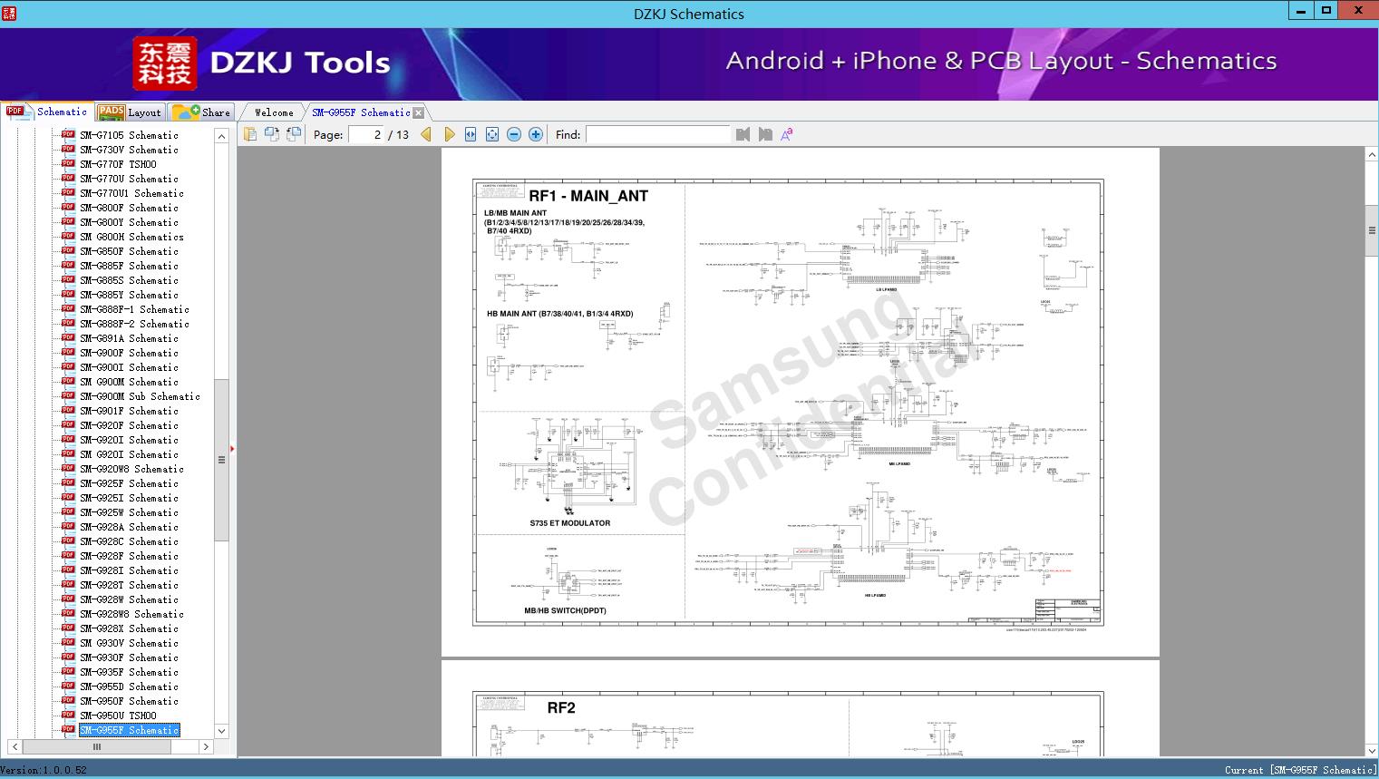Select the SM-G955F Schematic document tab
Image resolution: width=1379 pixels, height=779 pixels.
coord(361,112)
